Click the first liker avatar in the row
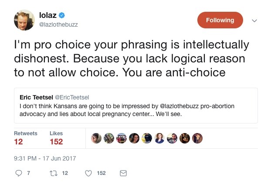The height and width of the screenshot is (188, 271). point(96,138)
